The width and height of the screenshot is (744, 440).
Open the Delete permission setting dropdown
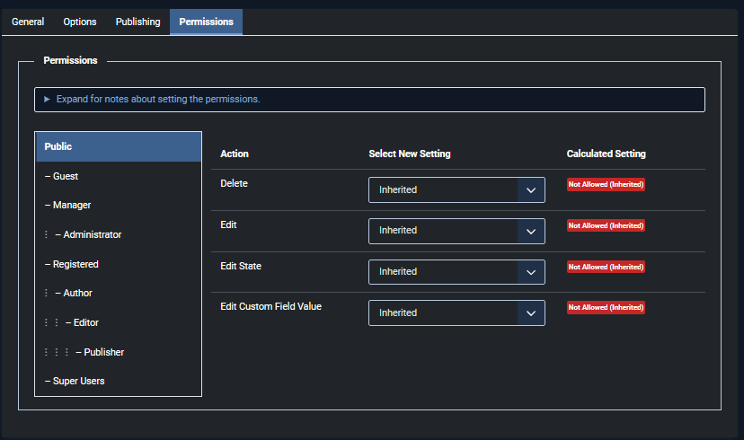click(456, 190)
